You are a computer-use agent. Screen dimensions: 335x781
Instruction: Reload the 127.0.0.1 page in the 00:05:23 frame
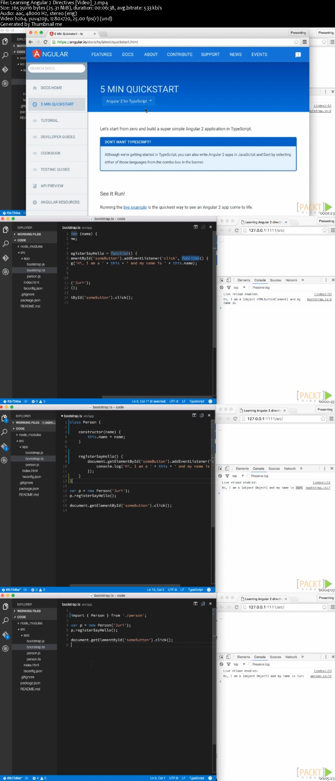tap(237, 607)
